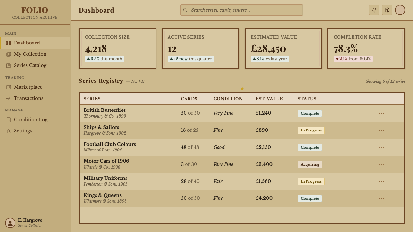Click the Ships & Sailors series name

click(101, 127)
